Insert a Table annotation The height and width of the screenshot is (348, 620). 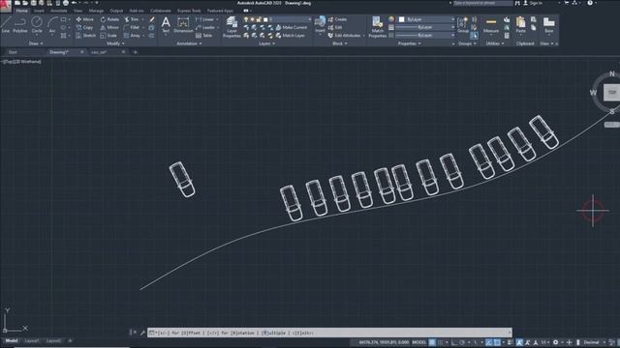[204, 36]
